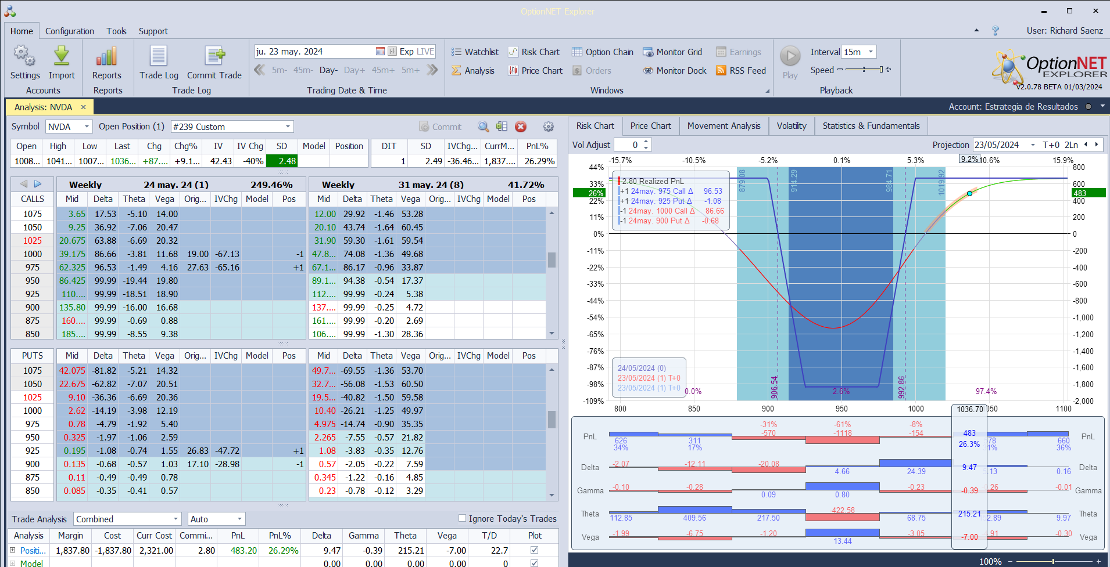Image resolution: width=1110 pixels, height=567 pixels.
Task: Toggle the Position row Plot checkbox
Action: (534, 550)
